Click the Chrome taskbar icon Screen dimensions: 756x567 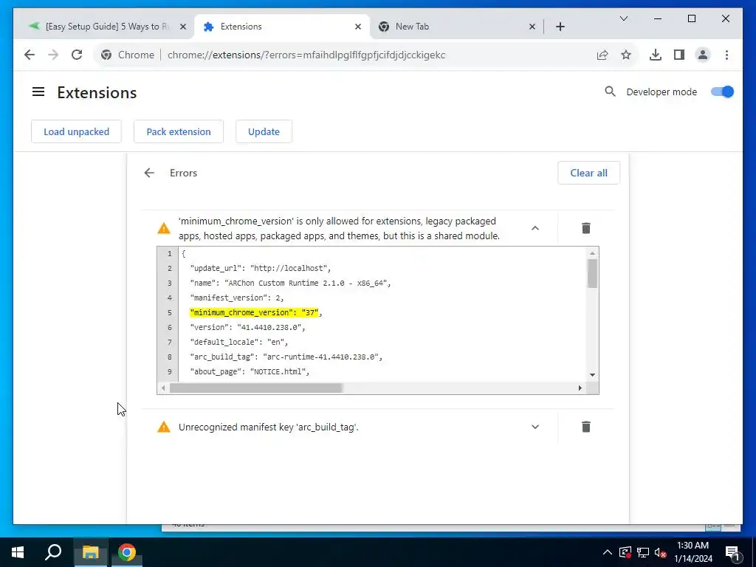coord(127,552)
